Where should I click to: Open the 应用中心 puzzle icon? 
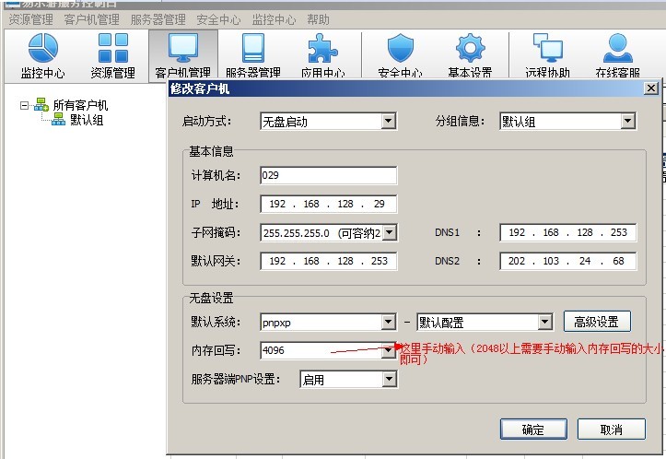[322, 55]
